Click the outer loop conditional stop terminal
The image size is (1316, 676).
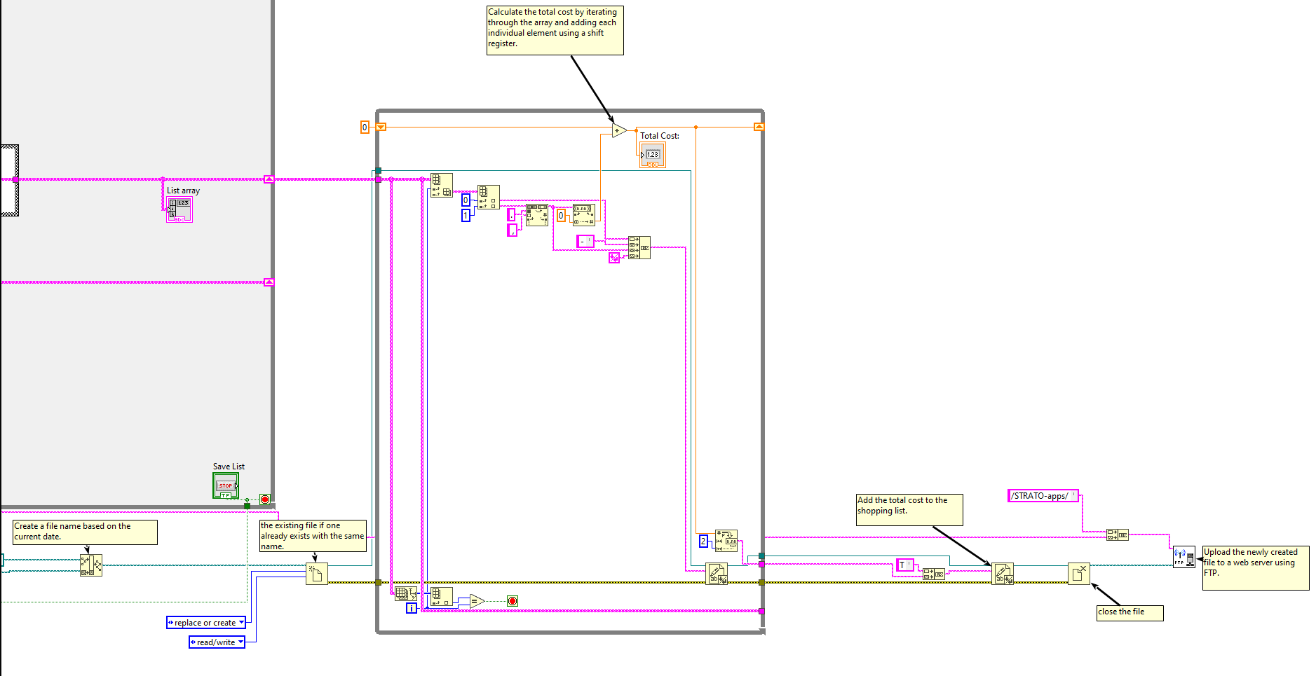264,499
